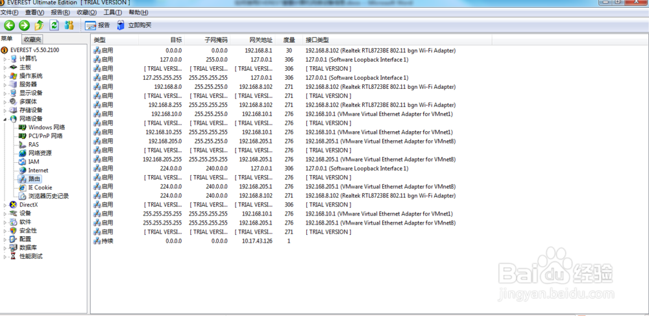Click the 数据库 icon in tree
This screenshot has height=316, width=649.
[13, 248]
